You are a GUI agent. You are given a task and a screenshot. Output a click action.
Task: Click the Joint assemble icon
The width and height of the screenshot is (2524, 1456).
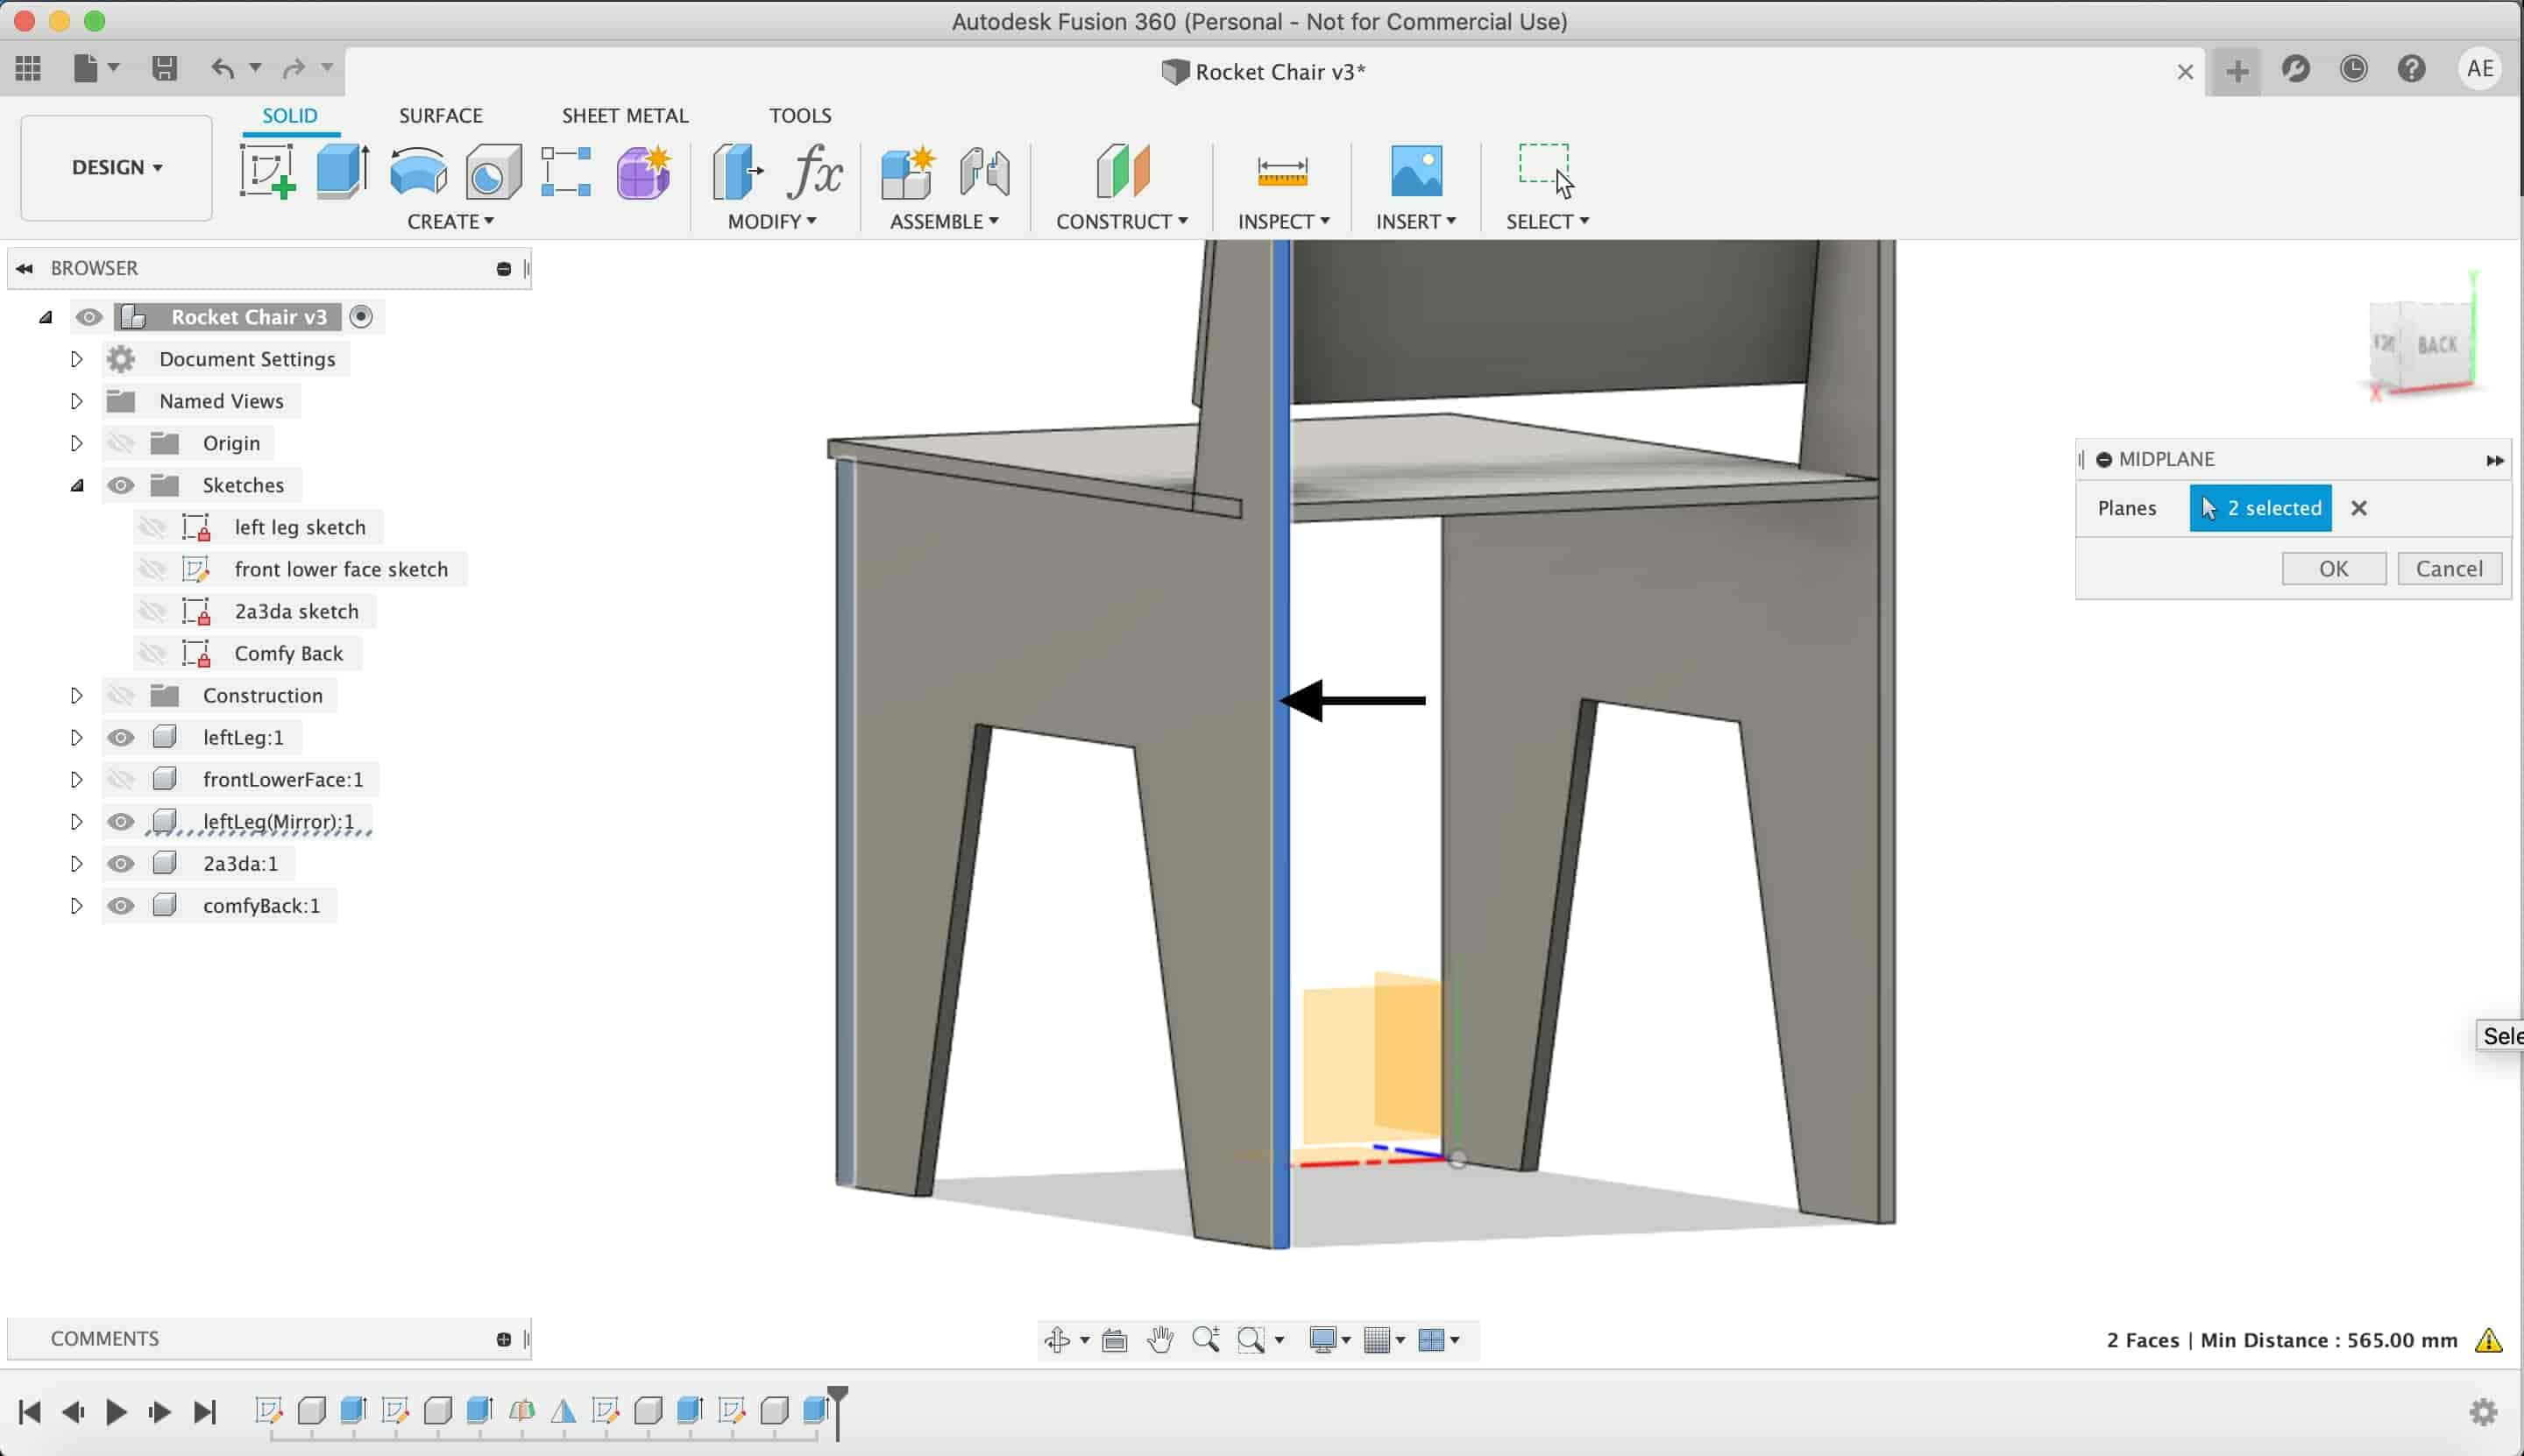(x=984, y=172)
